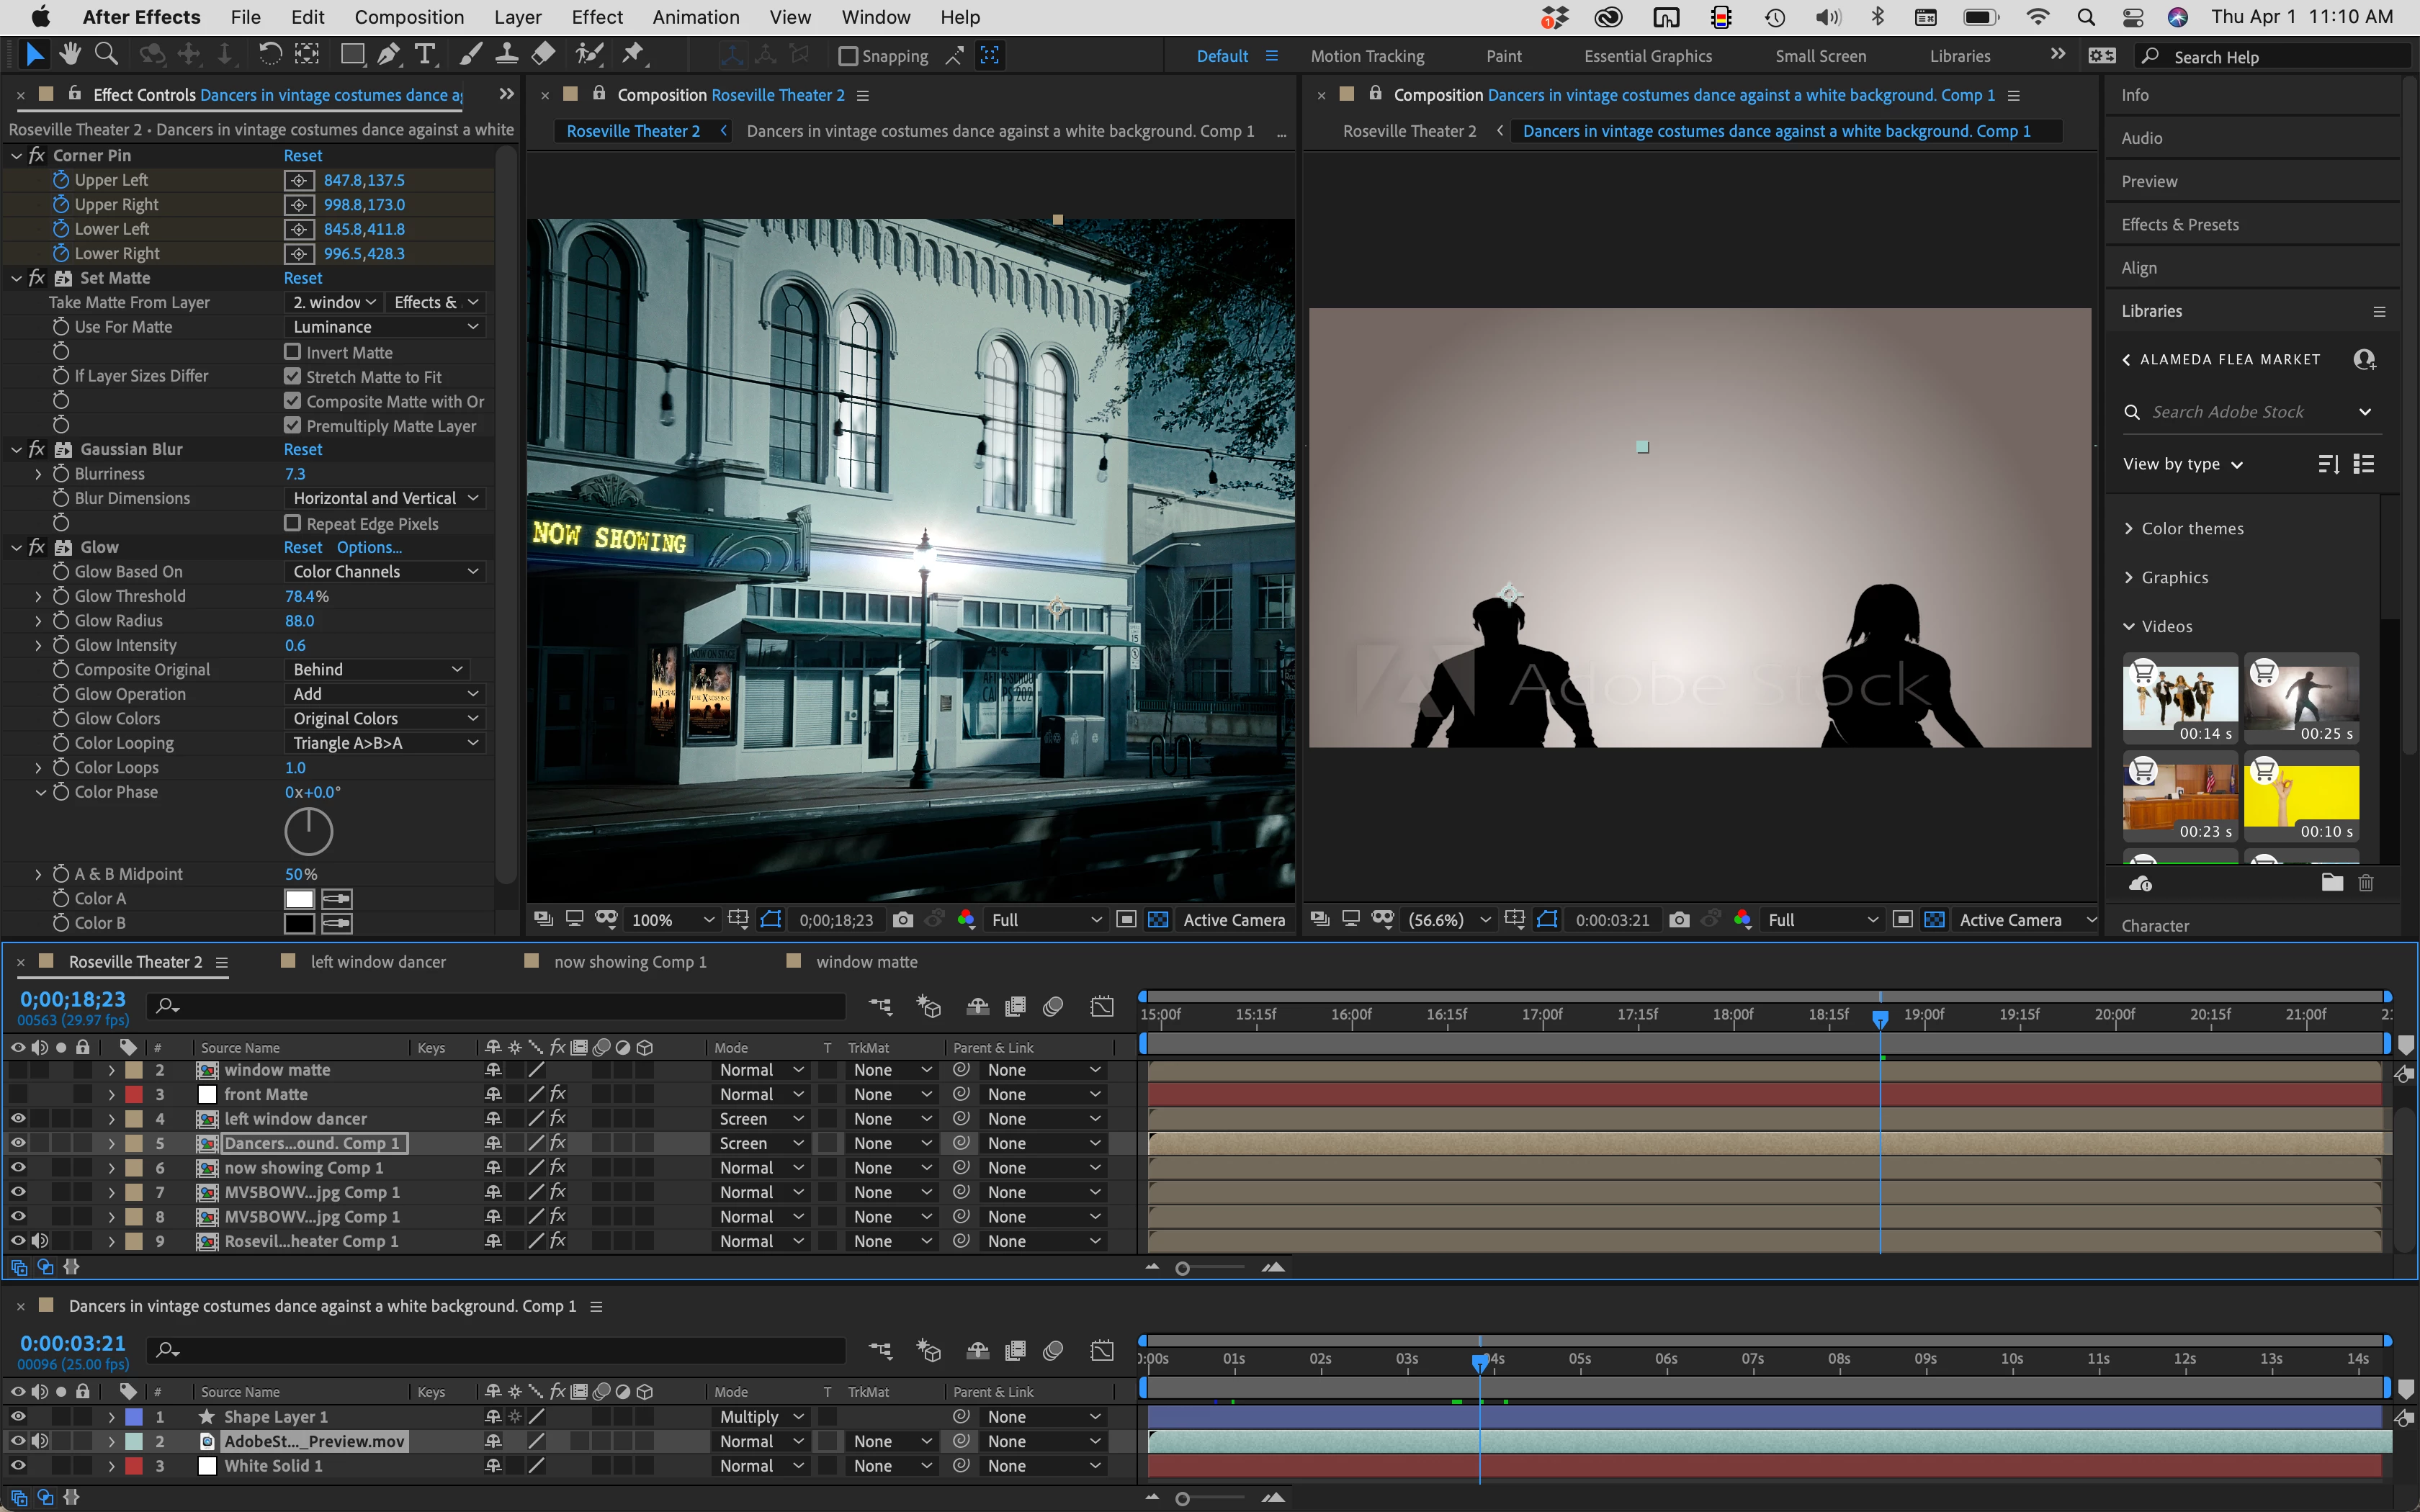Reset the Corner Pin effect
Image resolution: width=2420 pixels, height=1512 pixels.
pyautogui.click(x=303, y=156)
